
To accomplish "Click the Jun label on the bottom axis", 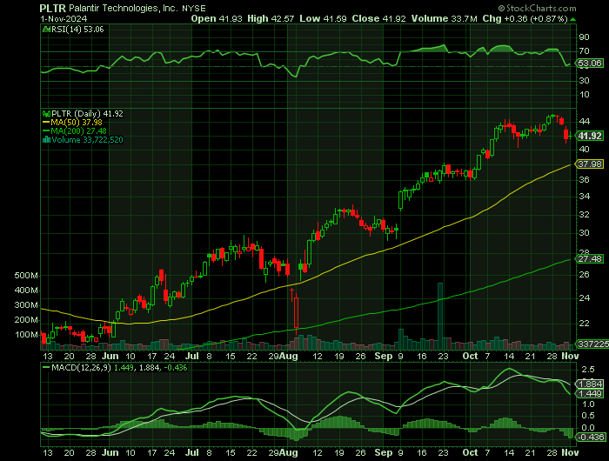I will coord(110,357).
